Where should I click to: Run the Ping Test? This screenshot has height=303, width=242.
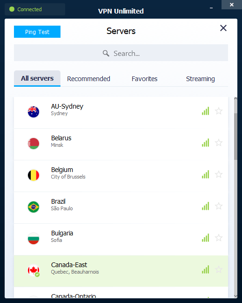37,32
